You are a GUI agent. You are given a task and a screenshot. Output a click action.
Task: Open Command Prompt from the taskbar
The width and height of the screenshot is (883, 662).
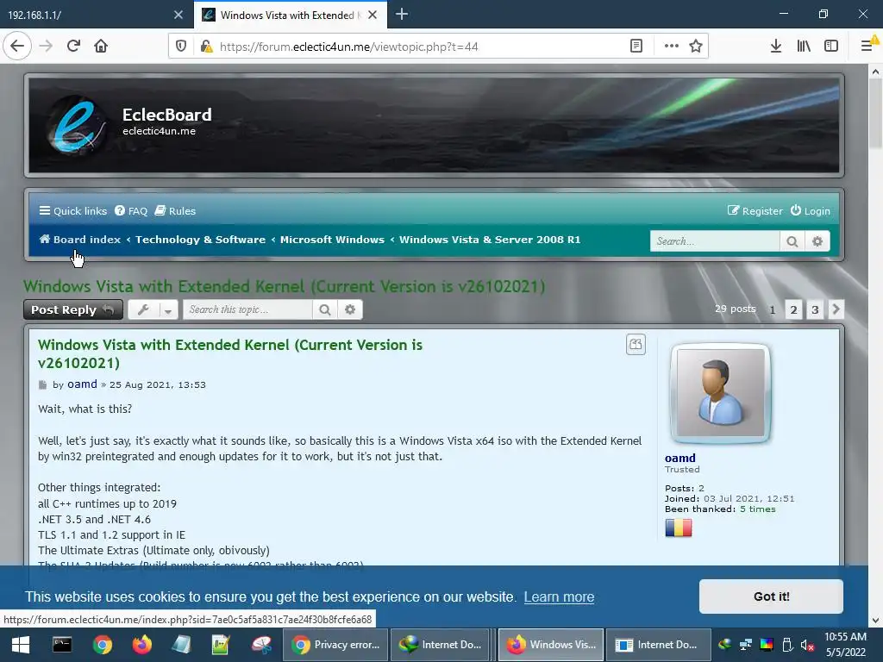pyautogui.click(x=62, y=645)
